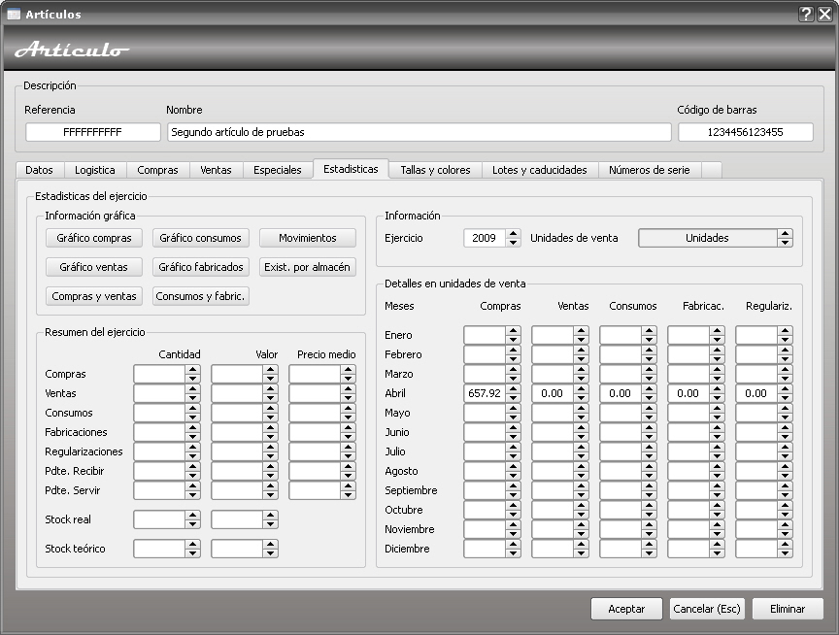Screen dimensions: 839x635
Task: Decrement the Abril Ventas value
Action: click(x=582, y=398)
